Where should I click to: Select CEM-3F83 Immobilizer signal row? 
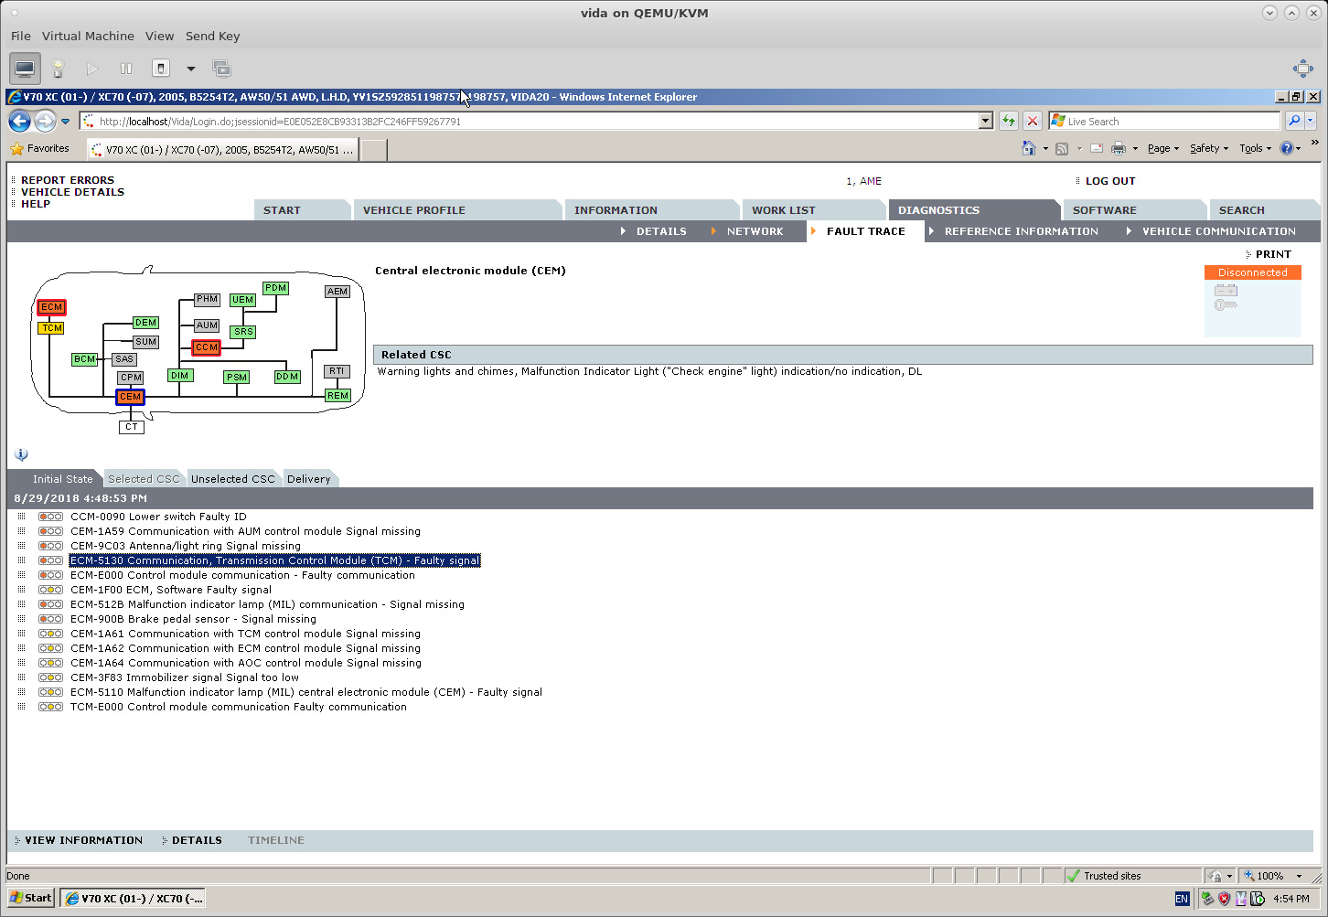185,677
